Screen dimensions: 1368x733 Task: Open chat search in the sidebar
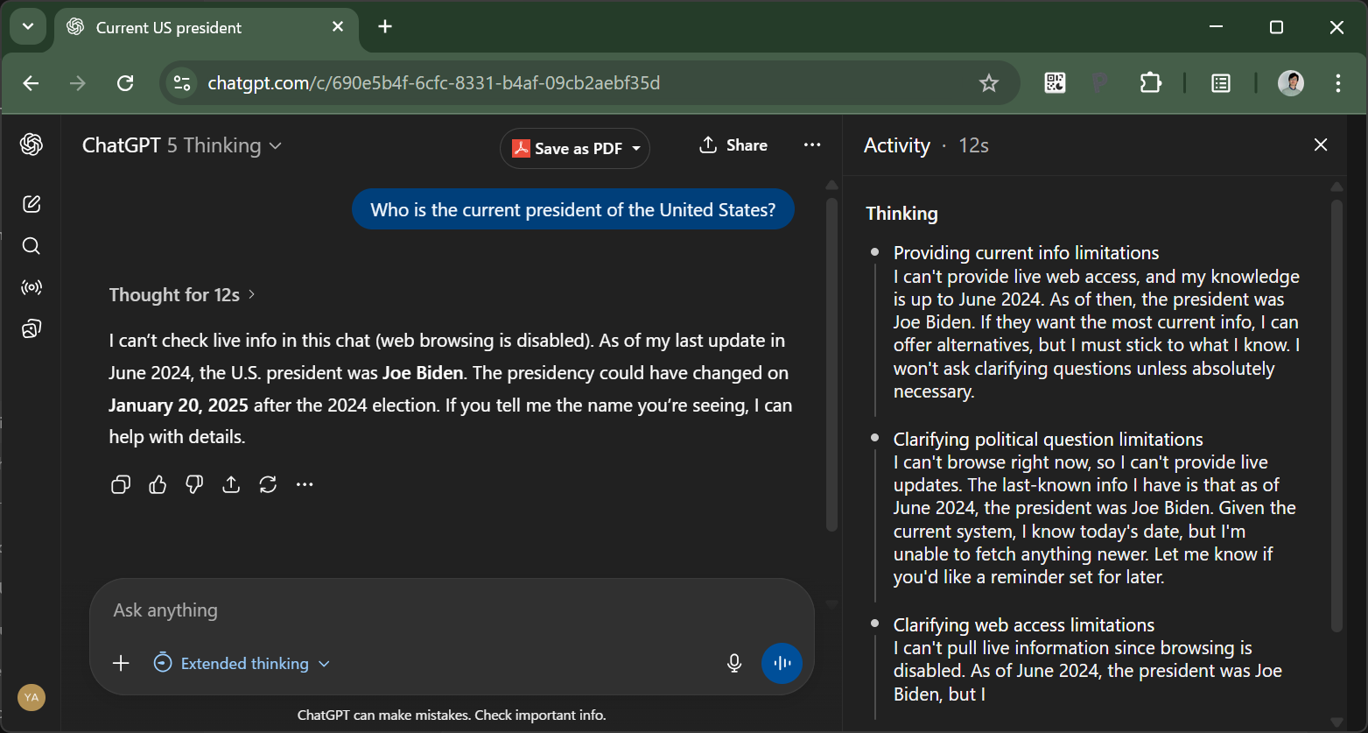click(31, 246)
